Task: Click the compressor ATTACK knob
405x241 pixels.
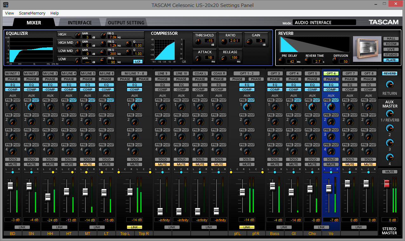Action: pyautogui.click(x=198, y=58)
